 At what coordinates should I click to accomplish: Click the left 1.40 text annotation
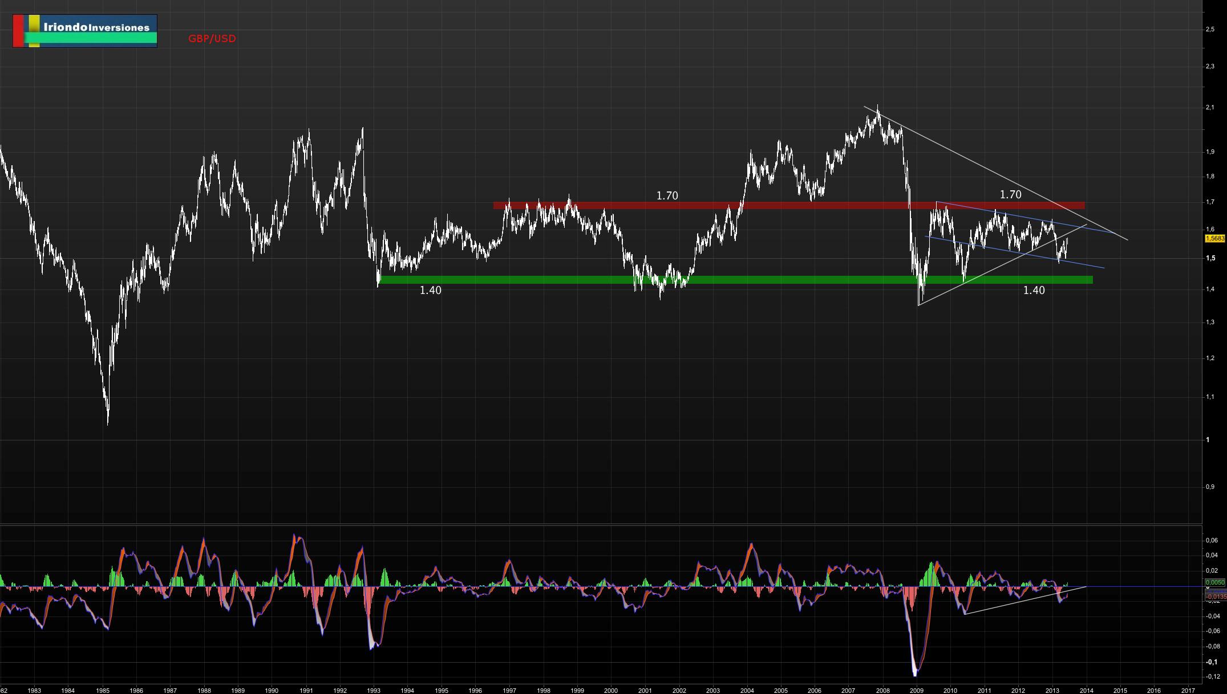(430, 290)
